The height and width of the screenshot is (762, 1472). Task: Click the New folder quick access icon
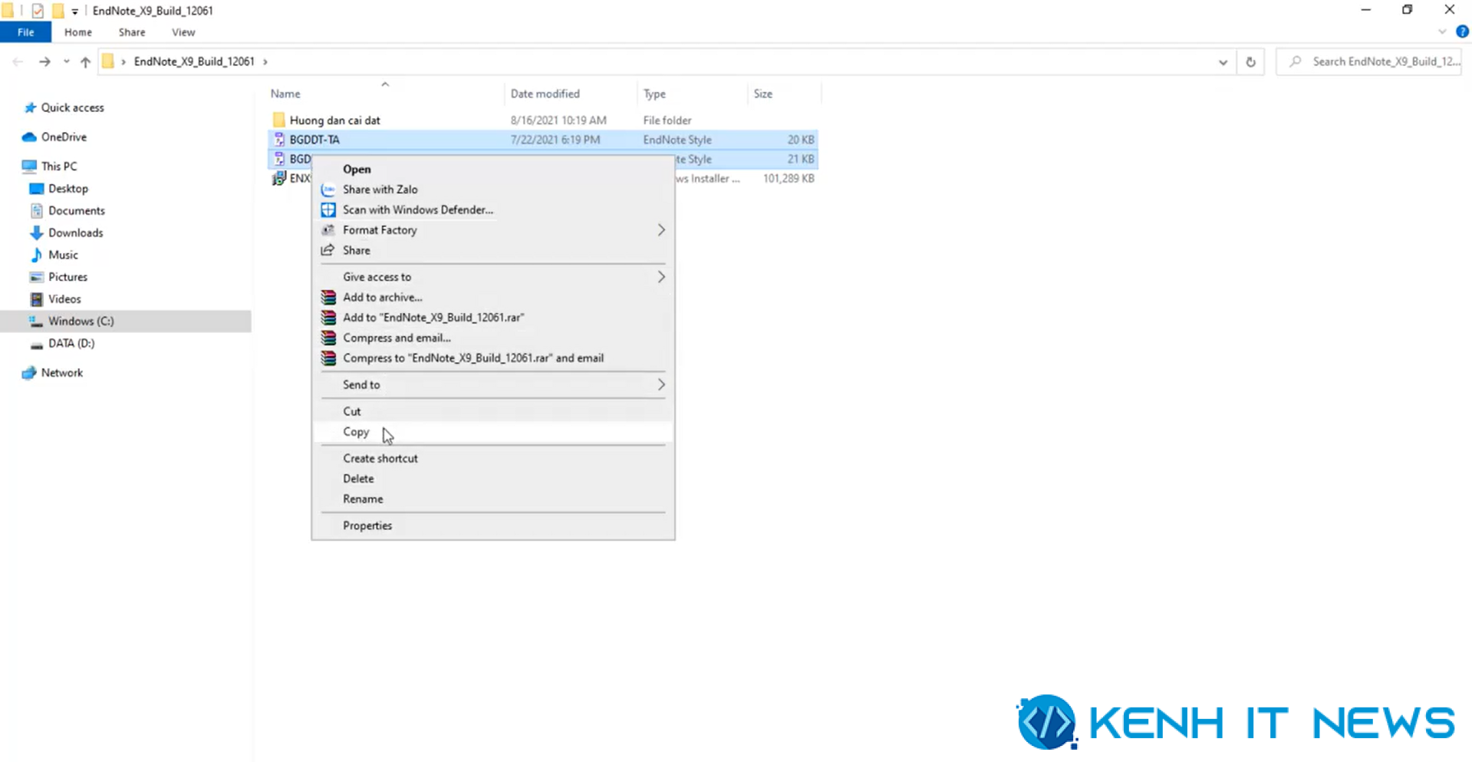pos(58,11)
